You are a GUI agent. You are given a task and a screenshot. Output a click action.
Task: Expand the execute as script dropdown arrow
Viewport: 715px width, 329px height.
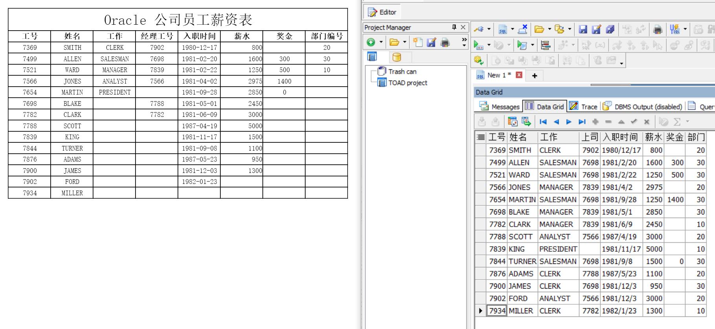click(x=532, y=45)
